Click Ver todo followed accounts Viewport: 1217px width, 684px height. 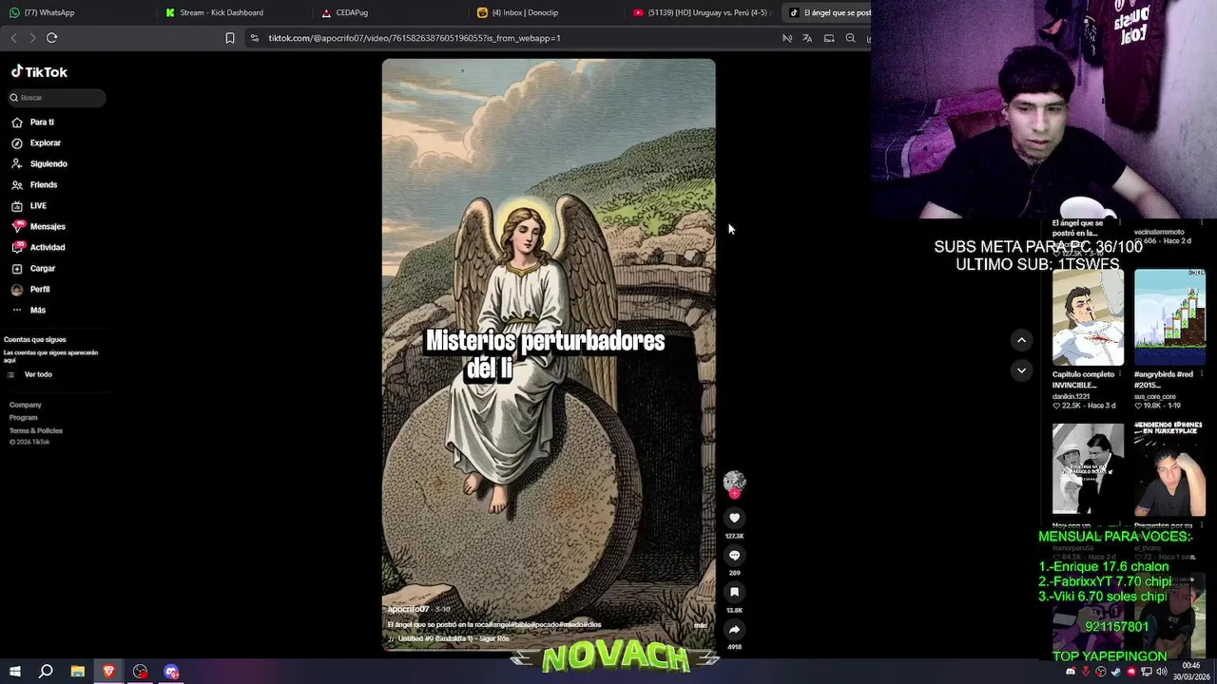pyautogui.click(x=31, y=374)
